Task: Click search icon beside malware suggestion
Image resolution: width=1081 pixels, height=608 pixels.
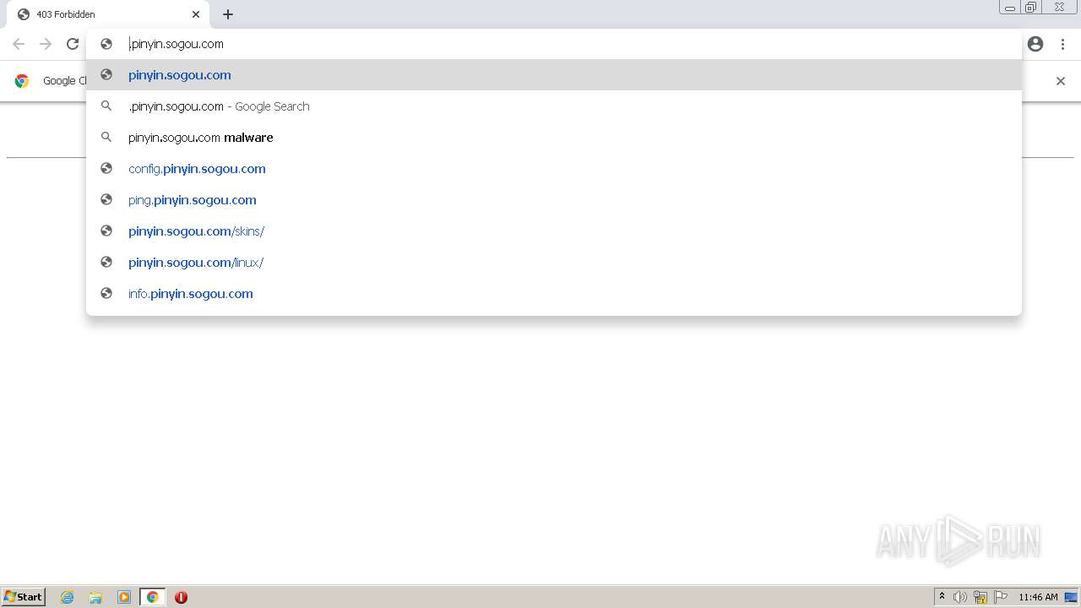Action: pyautogui.click(x=106, y=138)
